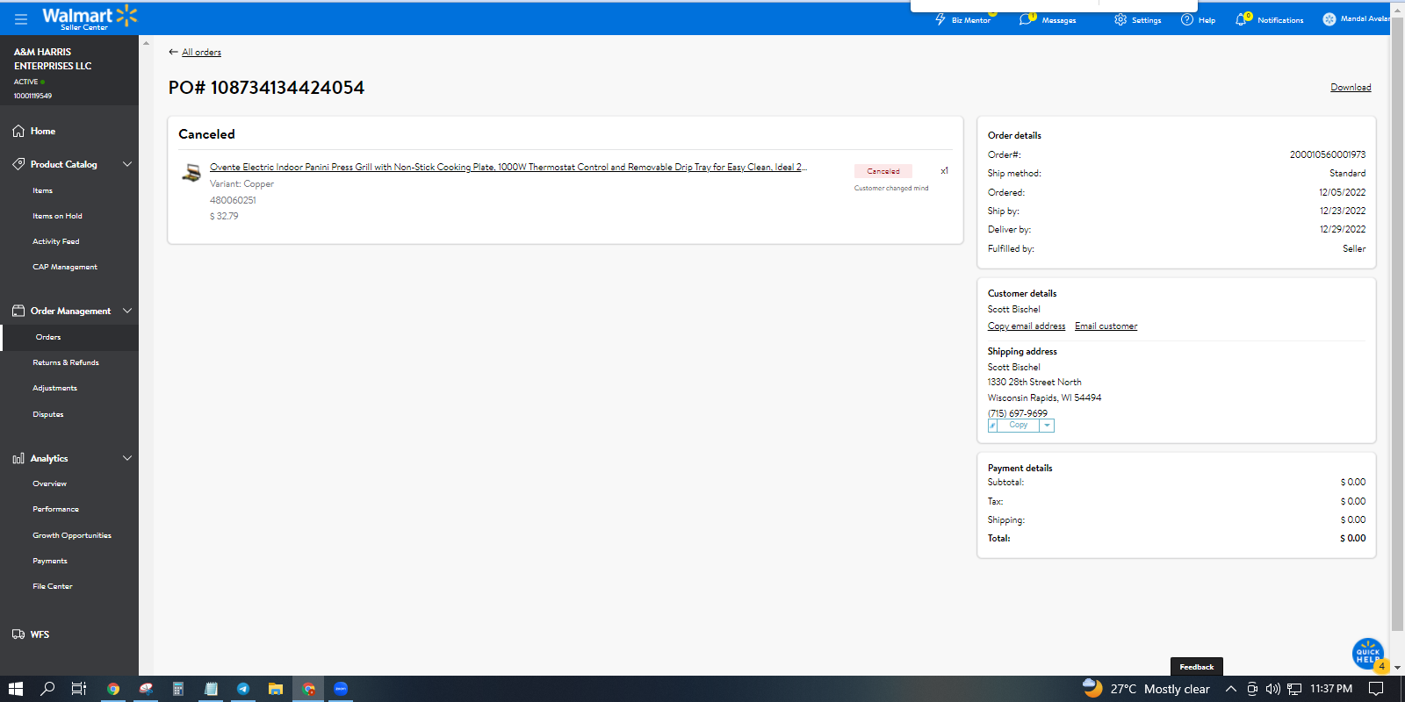
Task: Open the Messages chat bubble icon
Action: [x=1026, y=19]
